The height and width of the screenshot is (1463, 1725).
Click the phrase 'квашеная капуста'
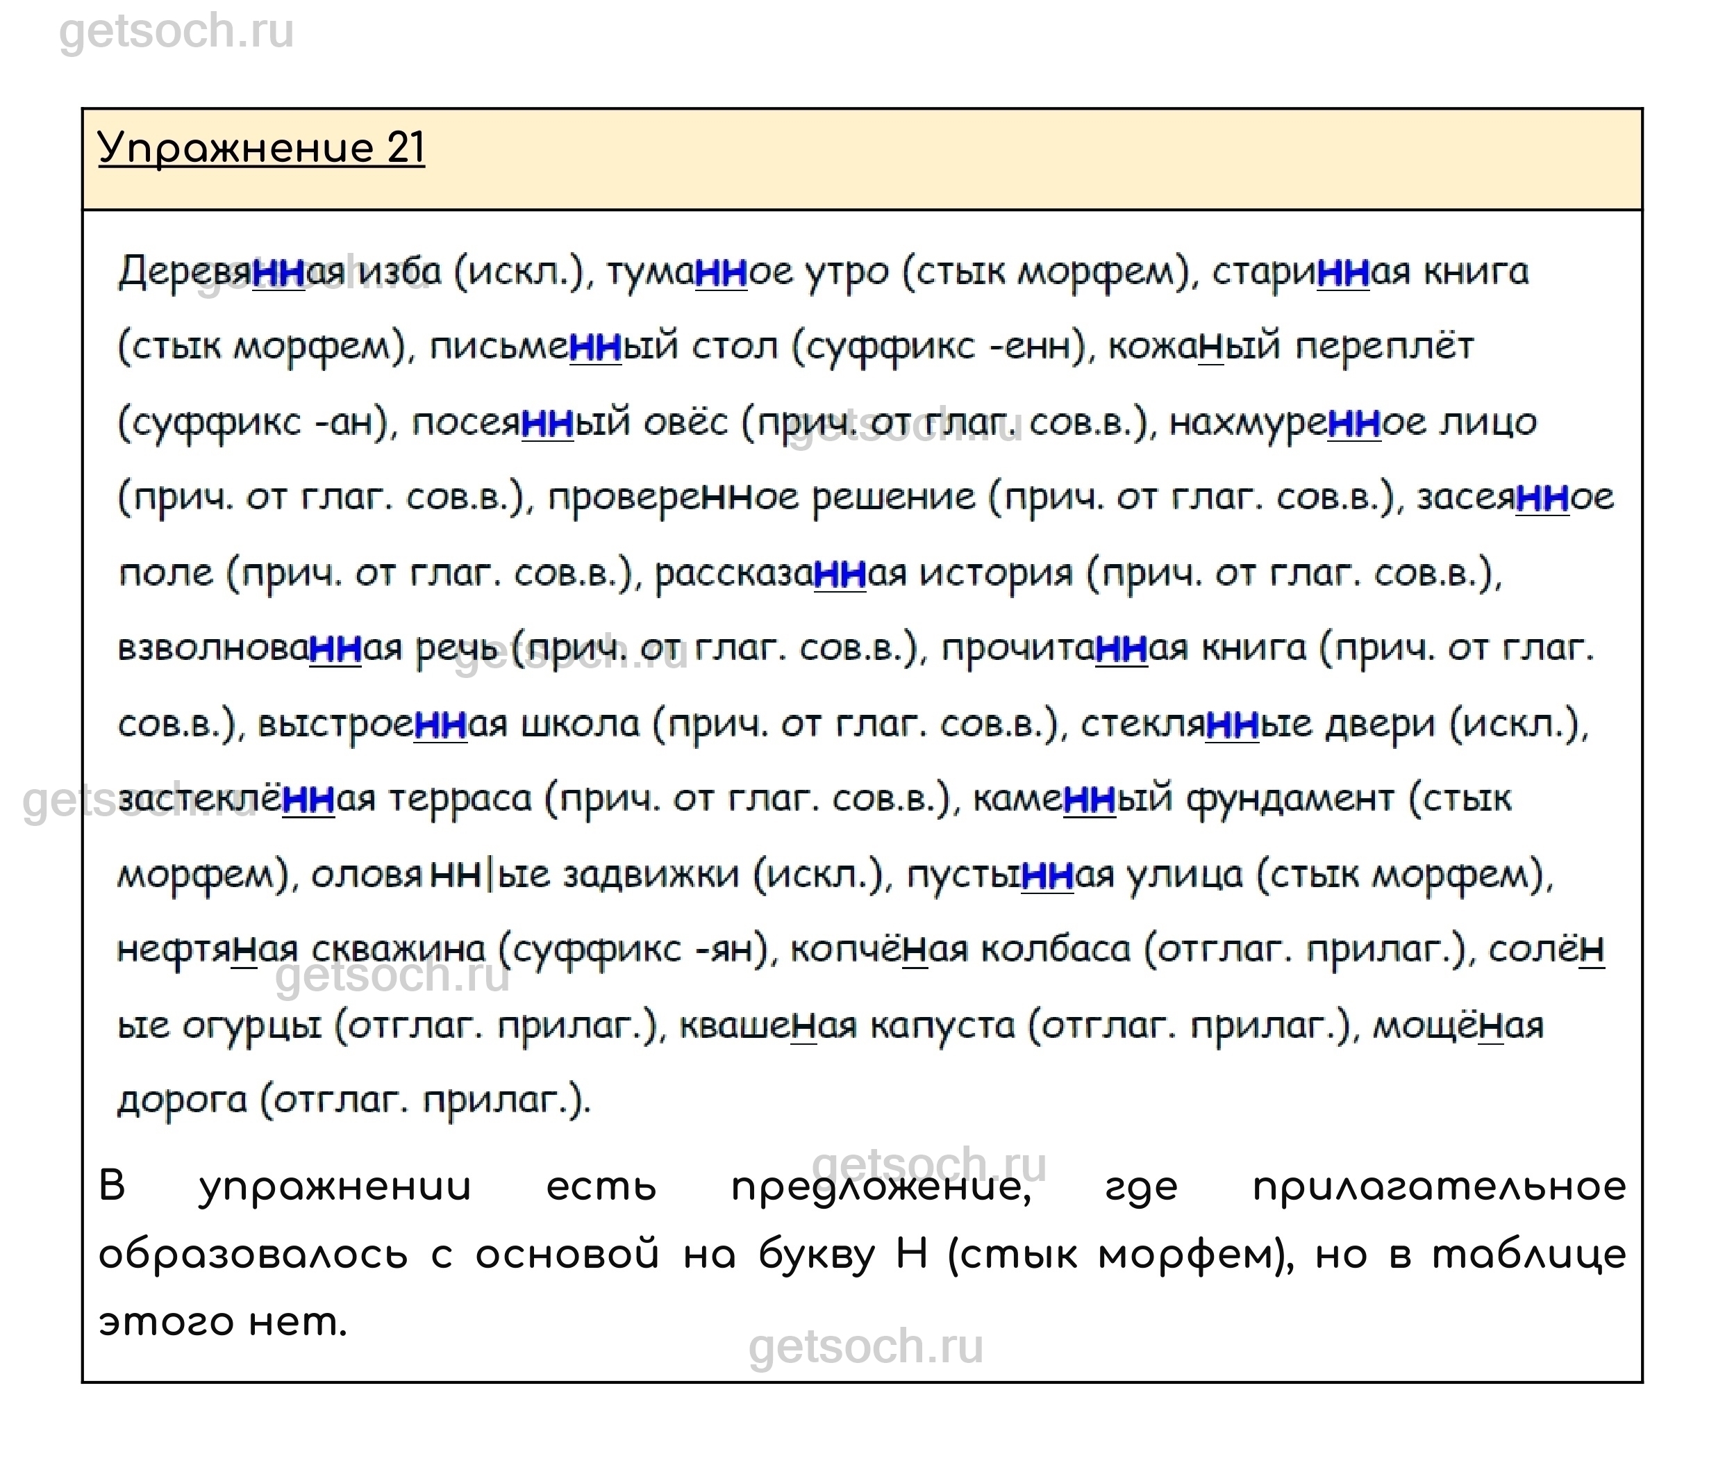[846, 1027]
